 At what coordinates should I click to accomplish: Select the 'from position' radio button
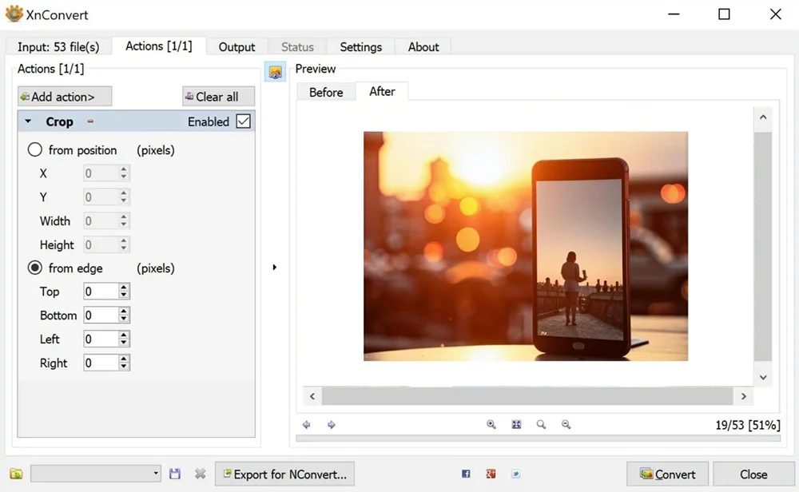tap(35, 149)
